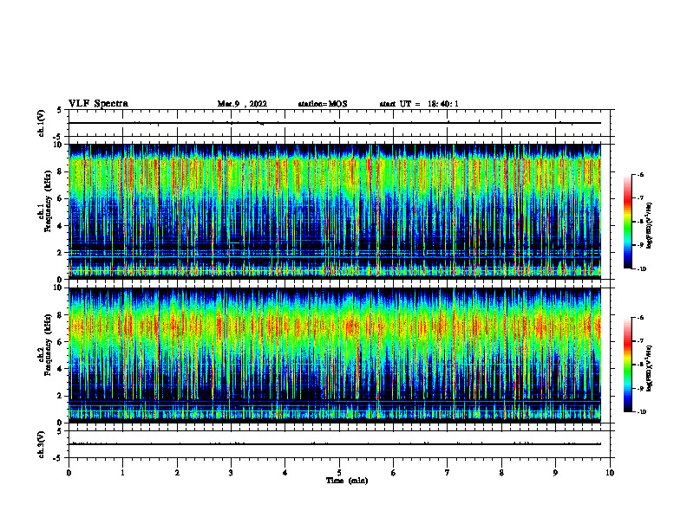The image size is (687, 530).
Task: Click the "-8" tick on ch.1 color bar
Action: pos(639,222)
